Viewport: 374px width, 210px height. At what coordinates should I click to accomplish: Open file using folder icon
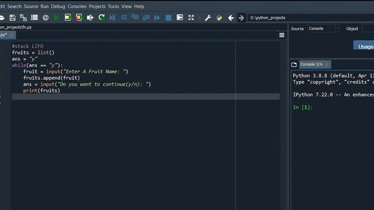[x=2, y=17]
